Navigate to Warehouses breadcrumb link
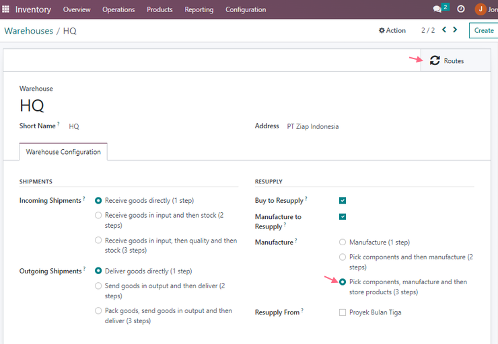The image size is (498, 344). (x=28, y=31)
